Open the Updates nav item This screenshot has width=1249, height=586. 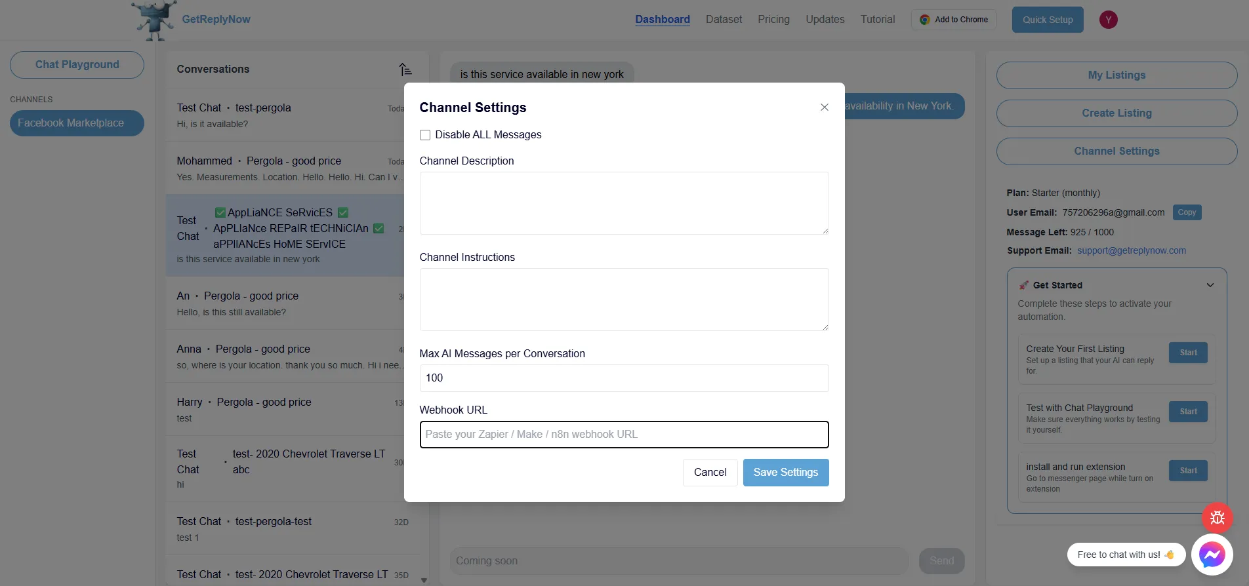(x=825, y=20)
